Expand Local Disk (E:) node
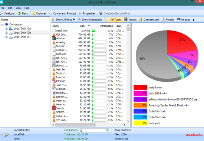204x141 pixels. click(x=6, y=37)
